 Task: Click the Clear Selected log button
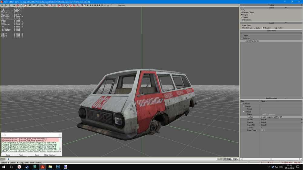pos(50,155)
